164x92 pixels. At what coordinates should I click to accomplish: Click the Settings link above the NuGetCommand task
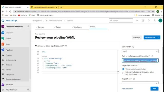click(44, 56)
